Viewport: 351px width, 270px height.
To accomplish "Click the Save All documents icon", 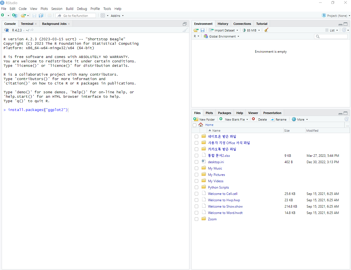I will [x=41, y=15].
